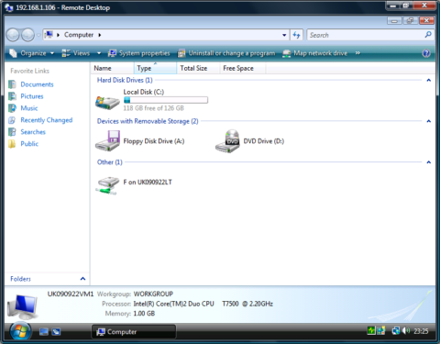The height and width of the screenshot is (344, 440).
Task: Click Switch between windows quick launch icon
Action: 56,331
